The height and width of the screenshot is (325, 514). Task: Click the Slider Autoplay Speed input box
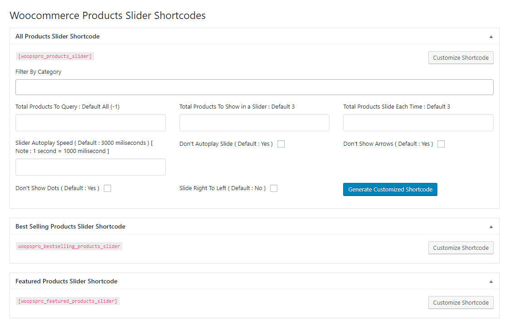point(91,167)
